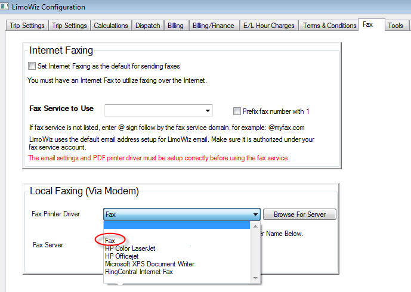Image resolution: width=411 pixels, height=292 pixels.
Task: Go to E/L Hour Charges tab
Action: point(269,26)
